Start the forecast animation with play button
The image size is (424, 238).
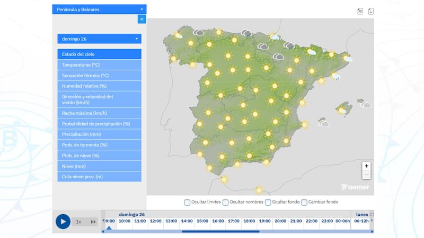pos(63,222)
